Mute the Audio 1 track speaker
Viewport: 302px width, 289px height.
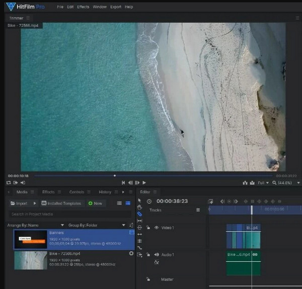tap(157, 255)
